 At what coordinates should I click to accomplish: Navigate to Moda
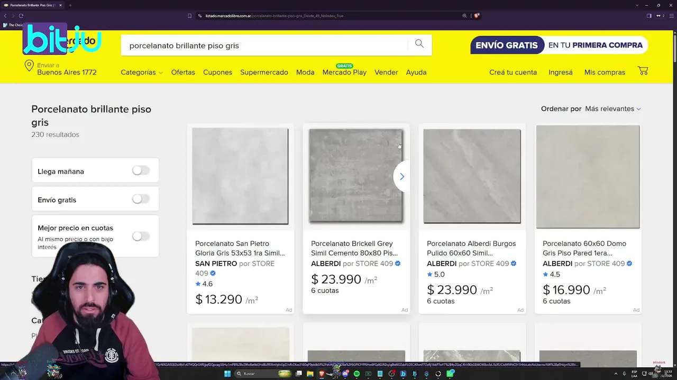point(305,72)
